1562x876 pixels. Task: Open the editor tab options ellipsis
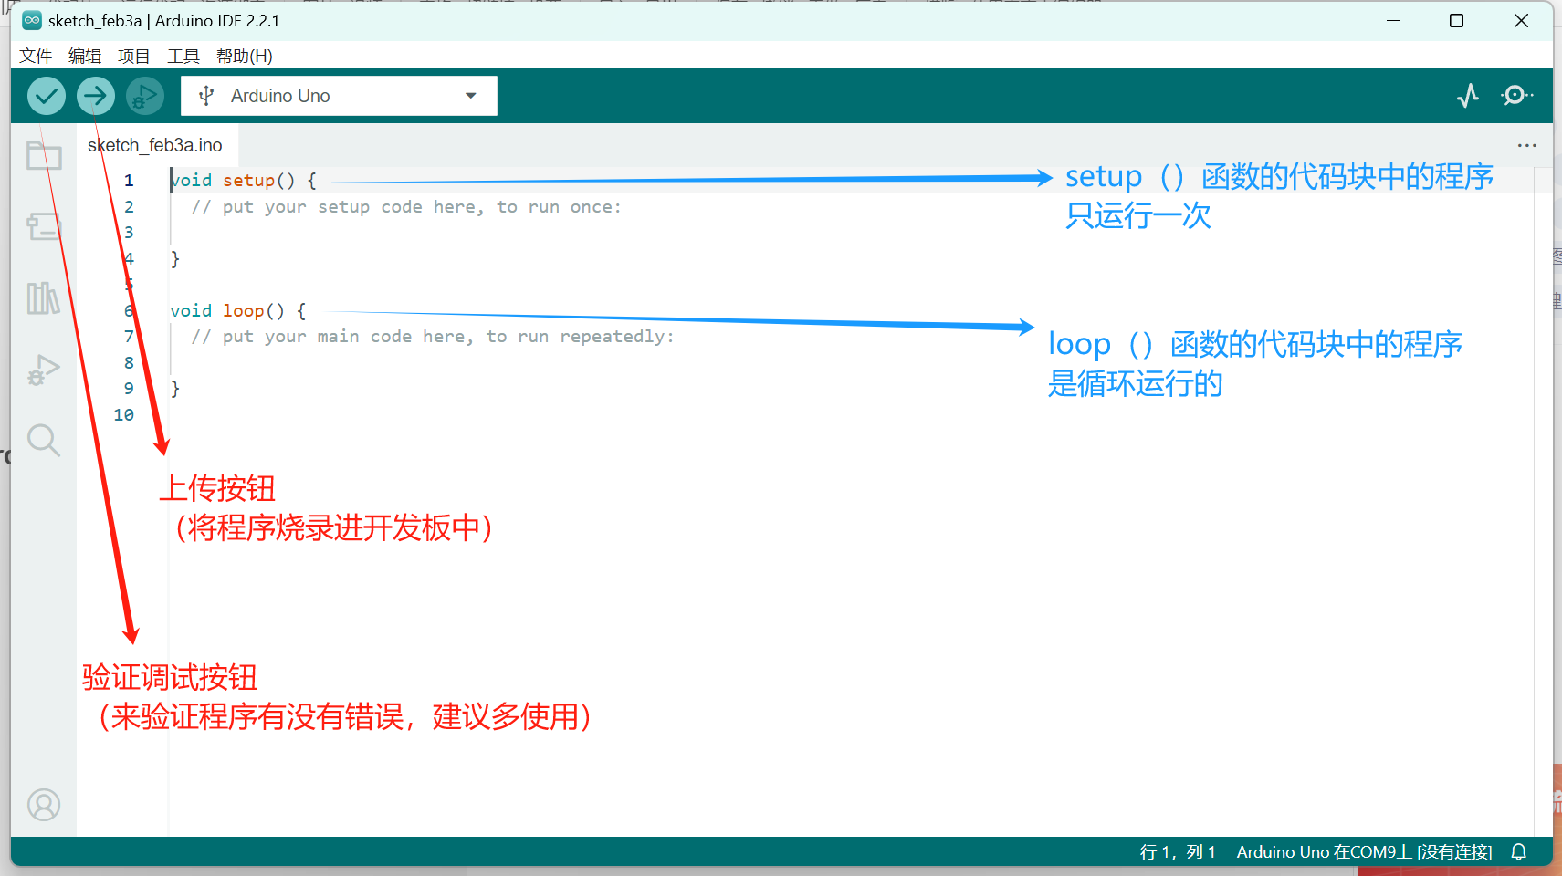point(1527,145)
